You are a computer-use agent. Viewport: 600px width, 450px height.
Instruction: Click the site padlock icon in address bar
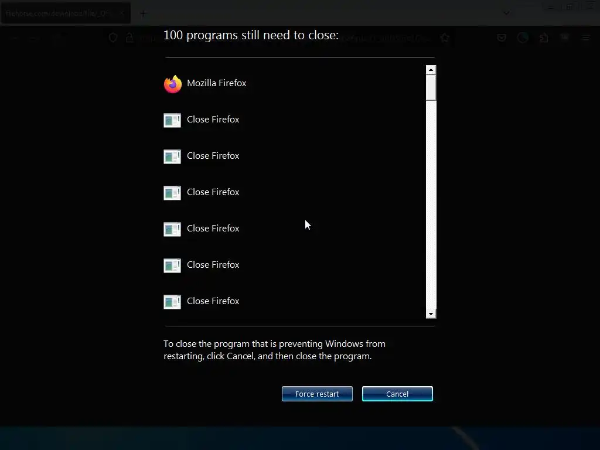[129, 37]
